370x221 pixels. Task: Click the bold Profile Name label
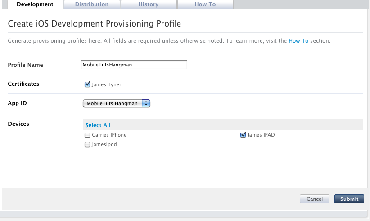(26, 65)
